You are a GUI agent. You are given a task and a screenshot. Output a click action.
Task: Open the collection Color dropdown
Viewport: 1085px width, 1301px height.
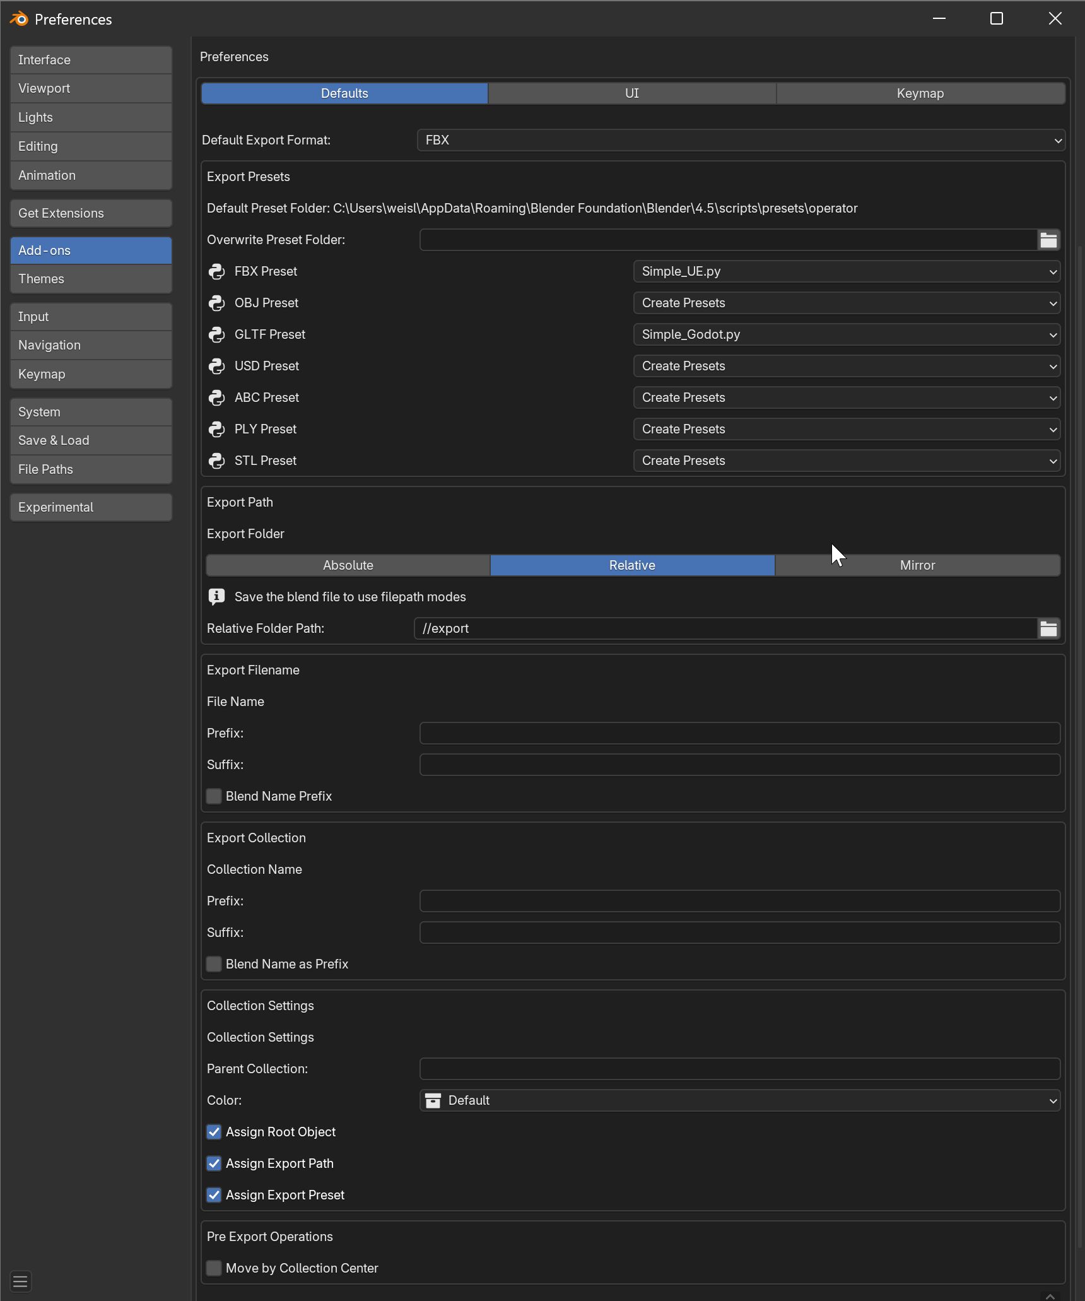(x=740, y=1100)
